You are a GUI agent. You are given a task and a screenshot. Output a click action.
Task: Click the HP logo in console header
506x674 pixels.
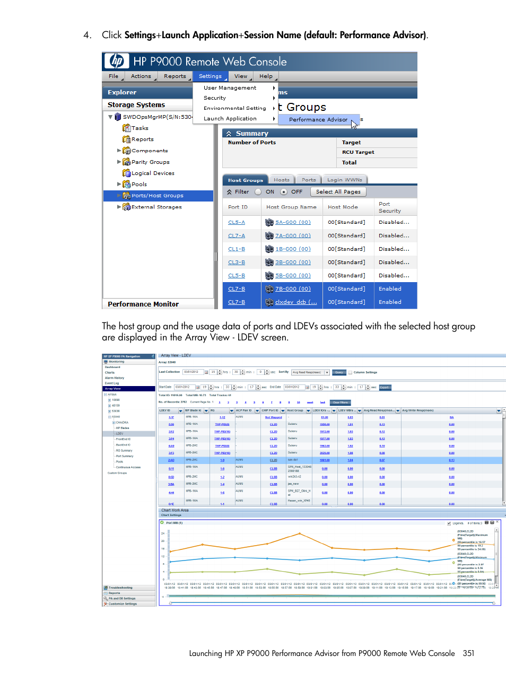point(117,61)
